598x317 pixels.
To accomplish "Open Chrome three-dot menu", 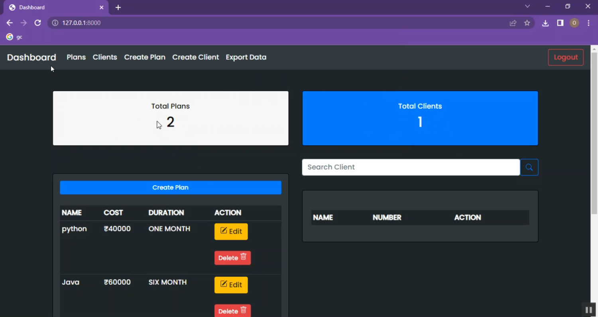I will point(588,23).
